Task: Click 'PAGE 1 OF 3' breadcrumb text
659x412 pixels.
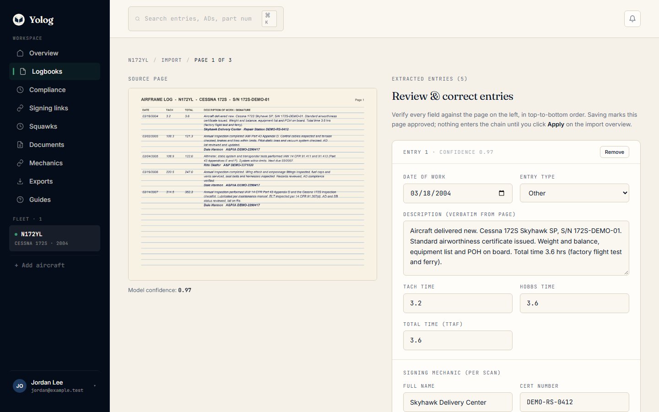Action: pos(213,60)
